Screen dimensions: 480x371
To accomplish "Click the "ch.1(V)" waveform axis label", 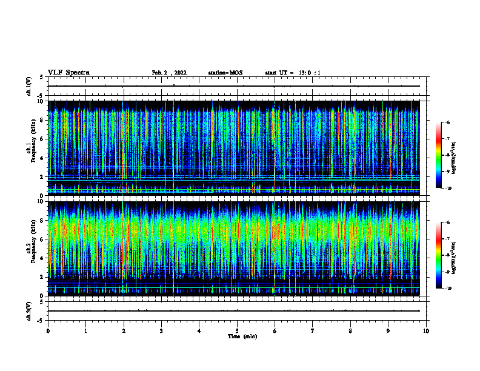I will tap(28, 86).
